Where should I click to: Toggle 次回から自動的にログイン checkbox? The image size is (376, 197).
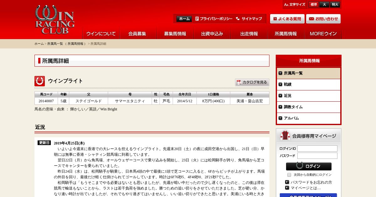tap(289, 175)
